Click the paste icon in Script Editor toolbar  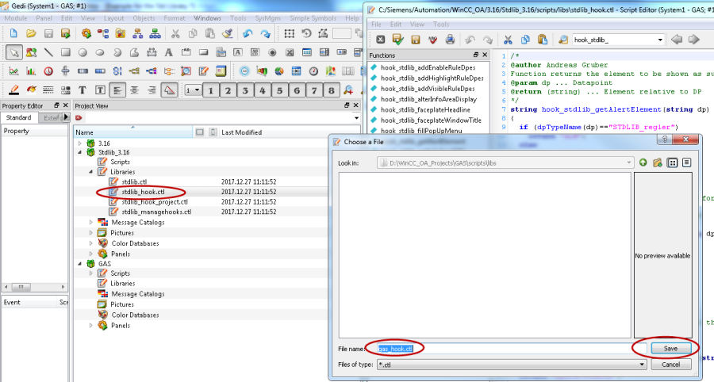pyautogui.click(x=542, y=39)
